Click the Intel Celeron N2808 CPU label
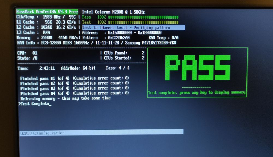 point(113,12)
